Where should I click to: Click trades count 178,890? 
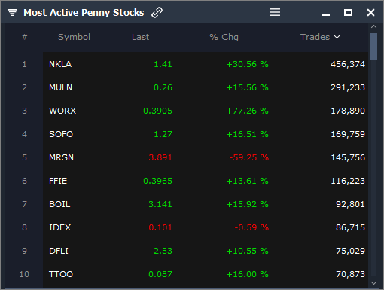coord(348,111)
